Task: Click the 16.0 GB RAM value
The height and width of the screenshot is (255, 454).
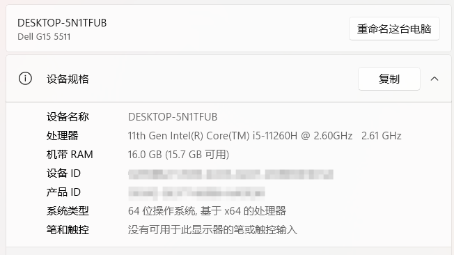Action: click(178, 155)
